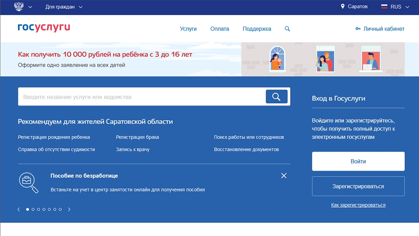
Task: Click the key icon beside Личный кабинет
Action: pos(358,29)
